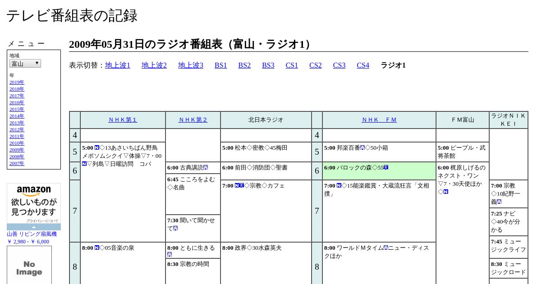Open the NHK FM channel header link

pos(379,120)
